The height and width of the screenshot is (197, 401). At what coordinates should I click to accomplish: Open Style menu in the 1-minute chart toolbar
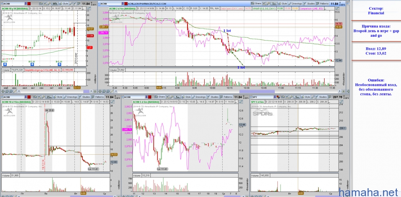283,4
